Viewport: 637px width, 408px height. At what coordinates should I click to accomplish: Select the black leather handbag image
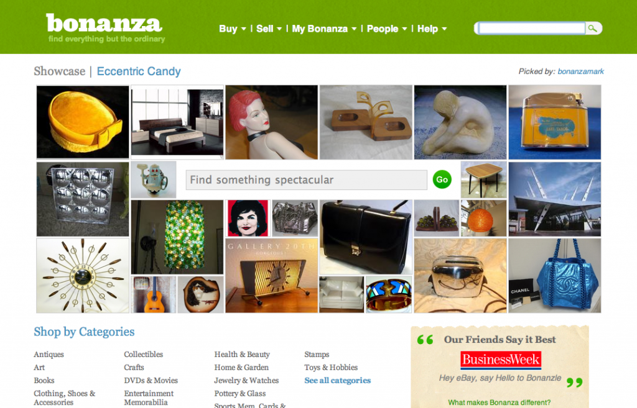[x=366, y=237]
